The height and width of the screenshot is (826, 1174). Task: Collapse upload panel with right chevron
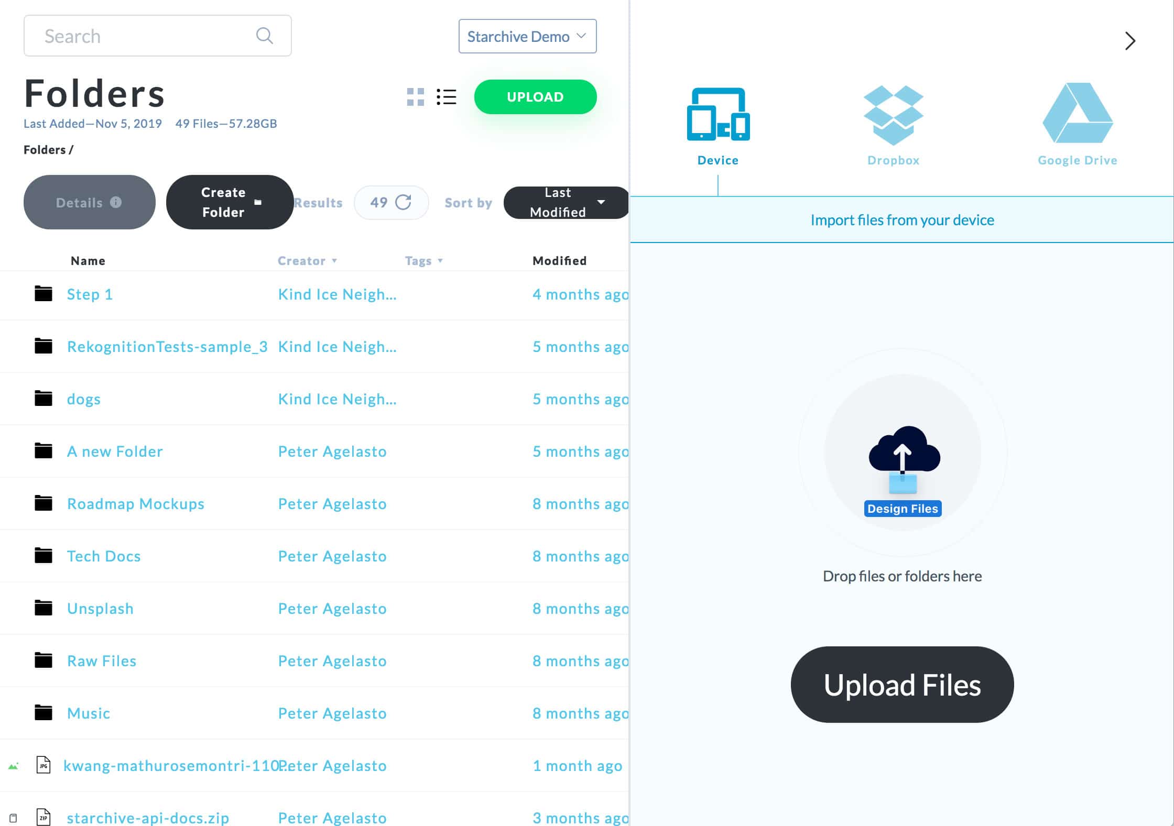pyautogui.click(x=1129, y=41)
